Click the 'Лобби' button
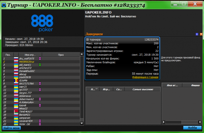Image resolution: width=204 pixels, height=133 pixels. [x=192, y=128]
